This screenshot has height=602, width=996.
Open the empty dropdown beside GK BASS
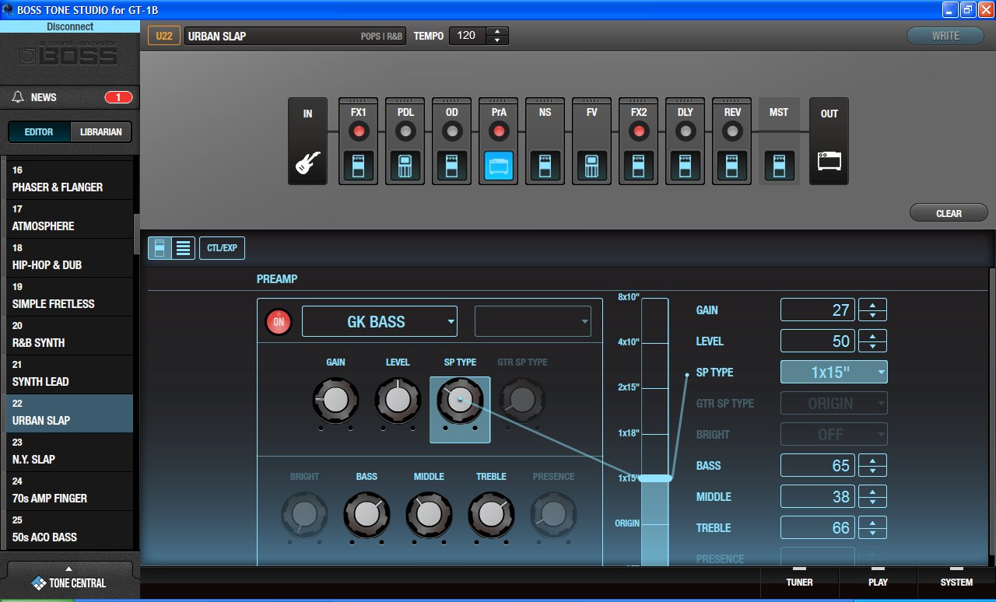(x=533, y=321)
